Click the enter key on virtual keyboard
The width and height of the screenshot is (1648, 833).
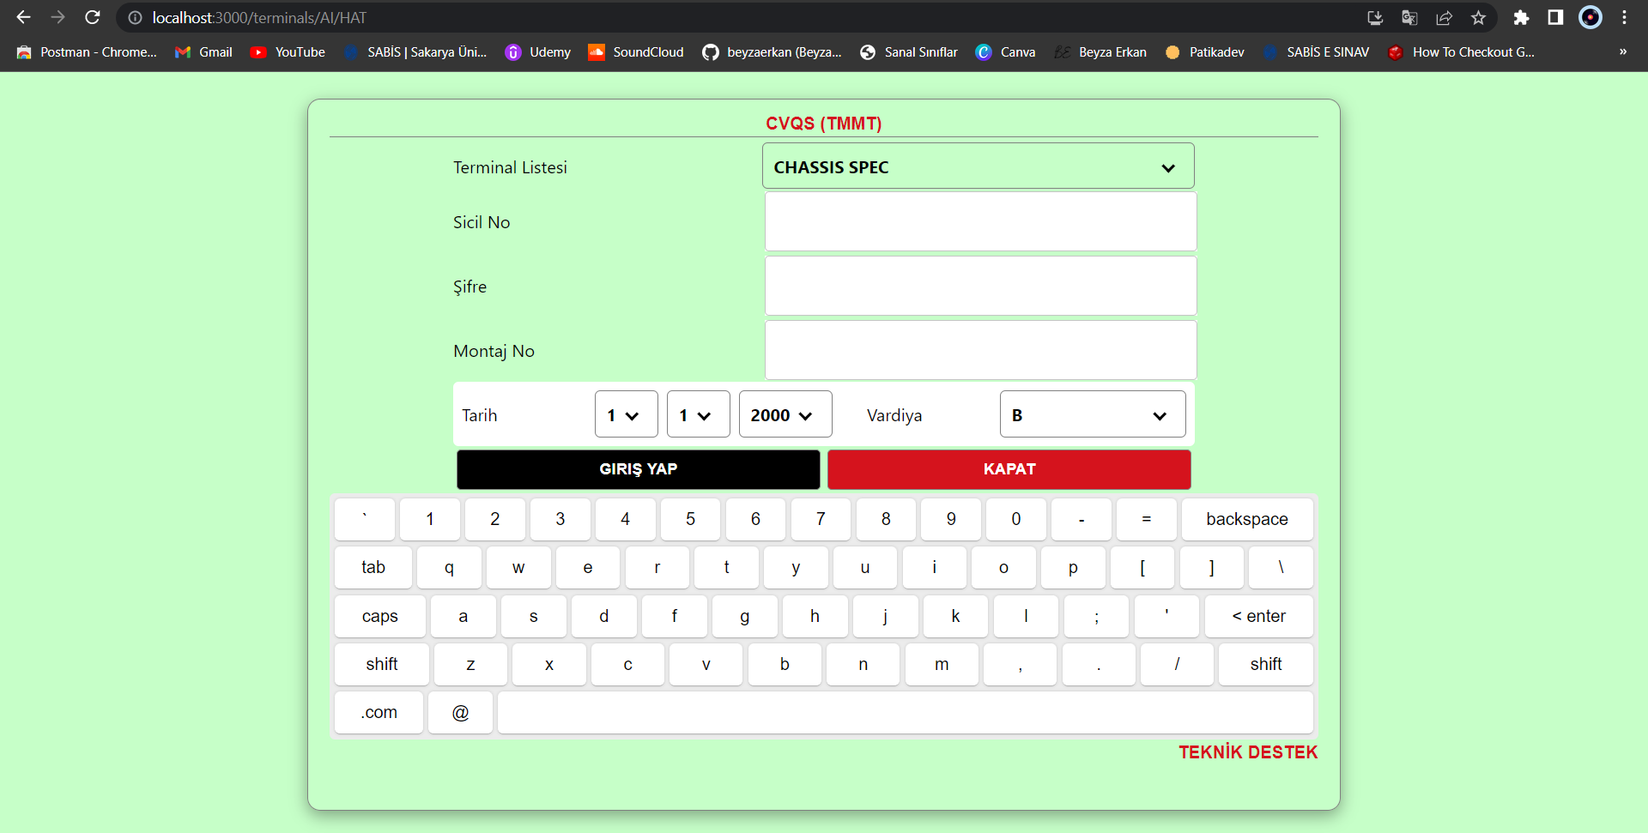click(1259, 616)
